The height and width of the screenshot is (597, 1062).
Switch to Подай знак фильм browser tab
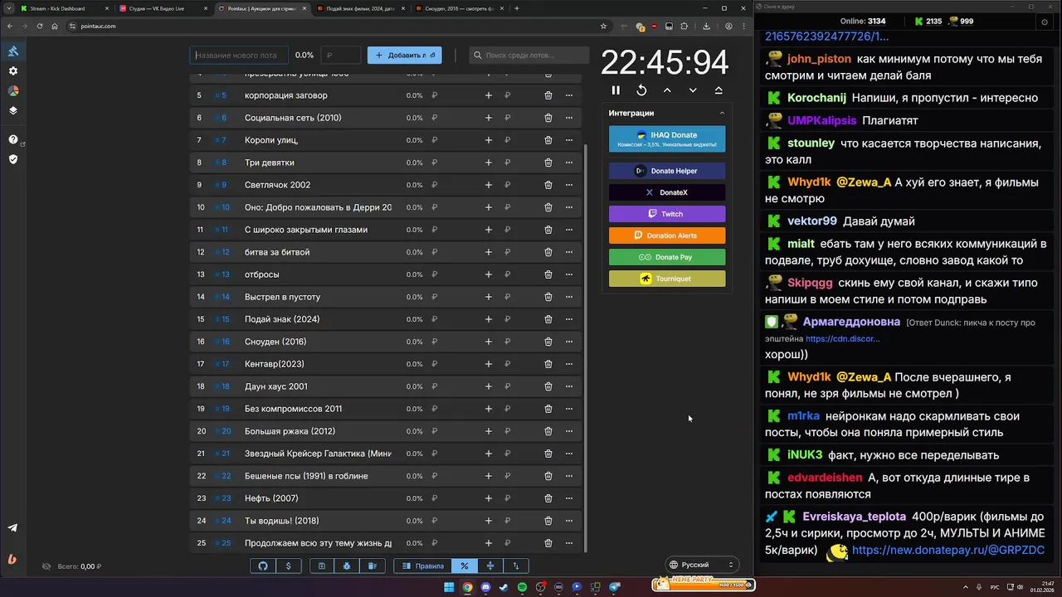(361, 8)
